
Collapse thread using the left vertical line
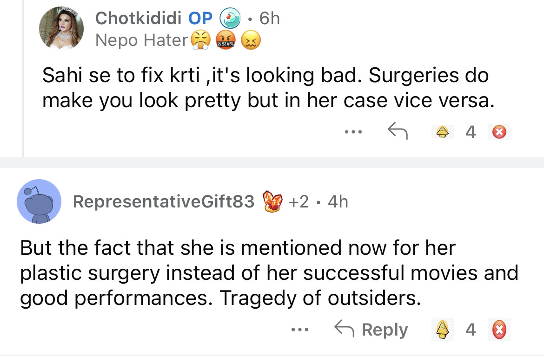point(23,78)
